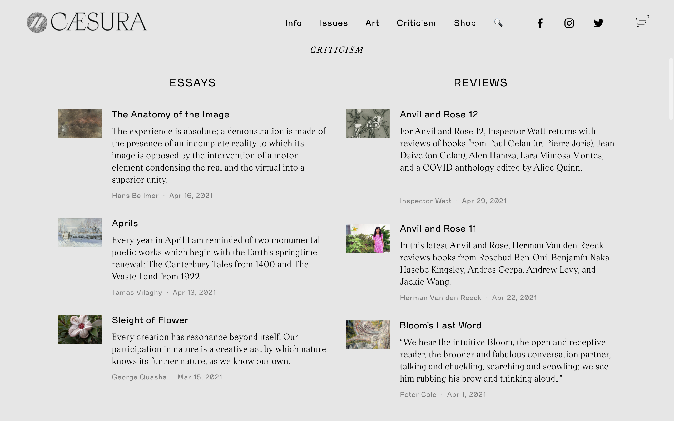Open the Info menu item
The width and height of the screenshot is (674, 421).
tap(293, 23)
